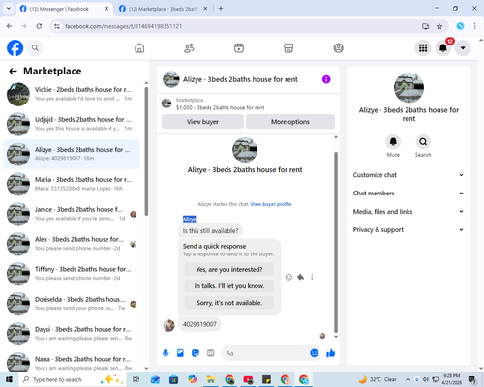This screenshot has width=484, height=387.
Task: Send a thumbs-up like in chat
Action: point(331,353)
